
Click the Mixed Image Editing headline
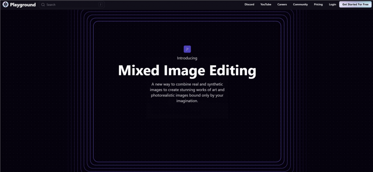pos(187,71)
